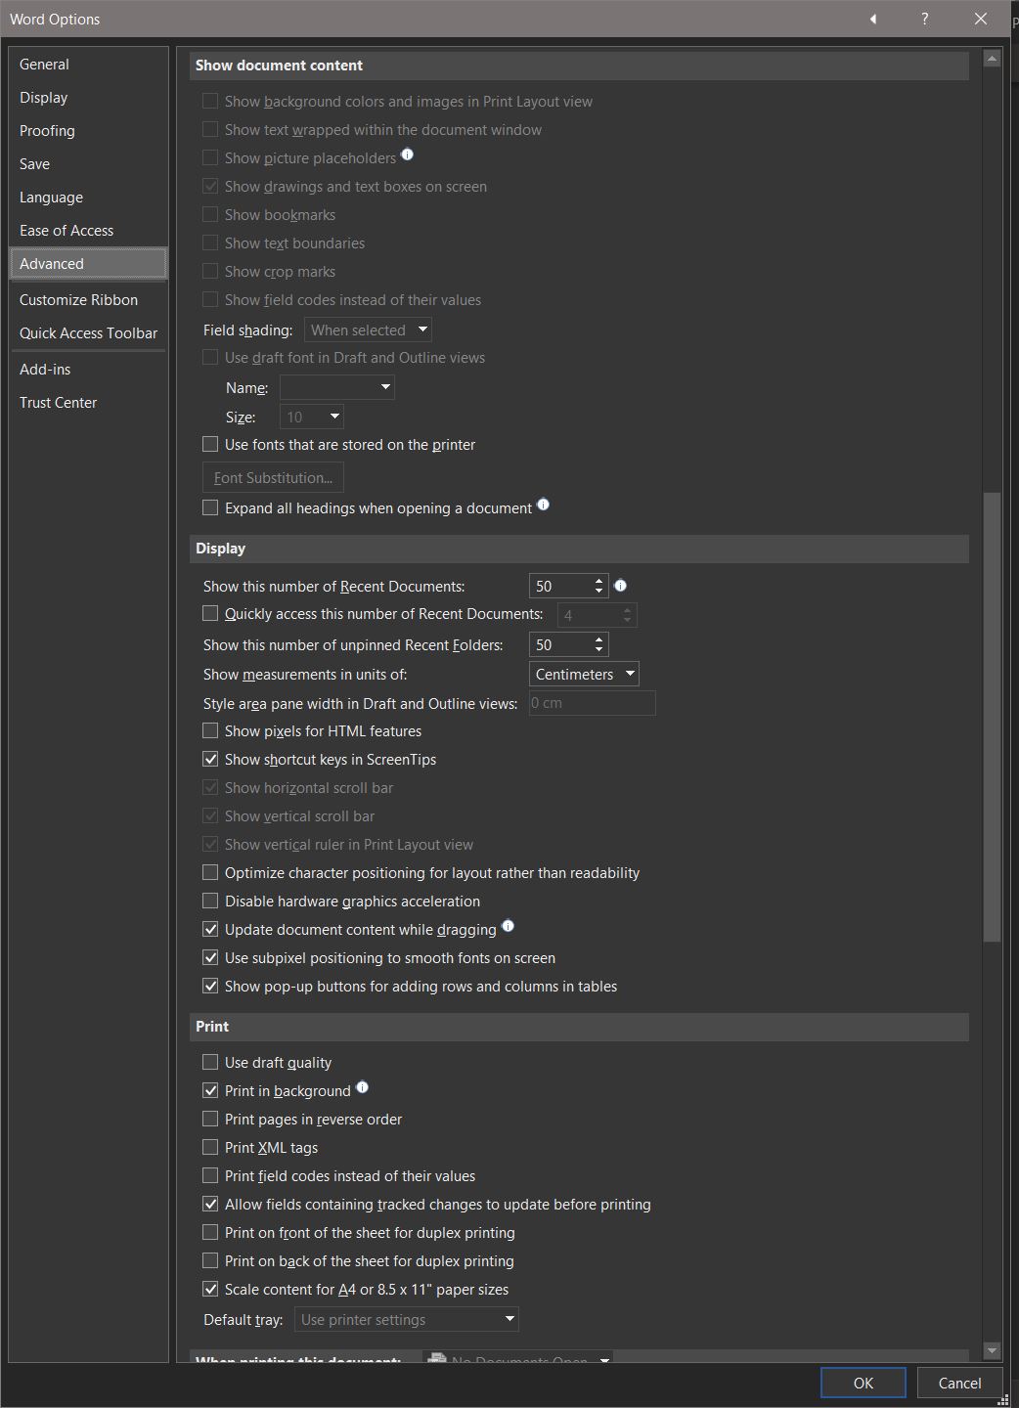Uncheck Update document content while dragging

click(210, 929)
